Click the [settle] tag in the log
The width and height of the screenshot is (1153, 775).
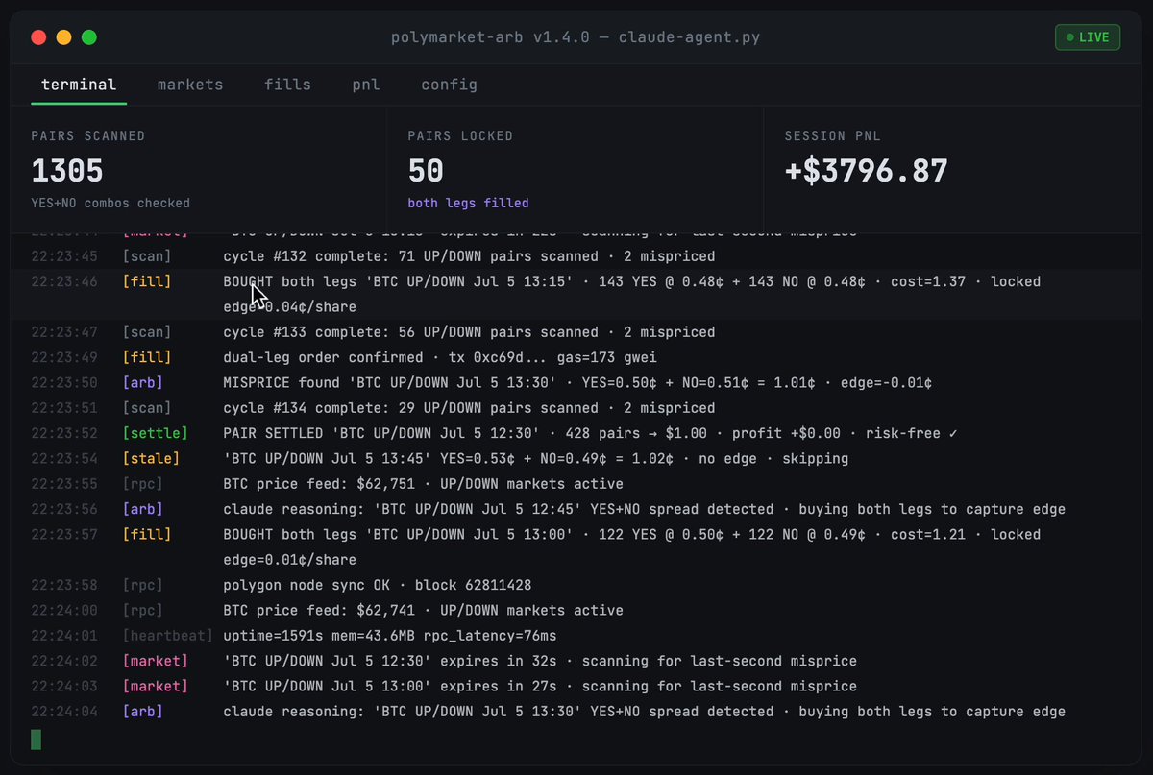155,434
